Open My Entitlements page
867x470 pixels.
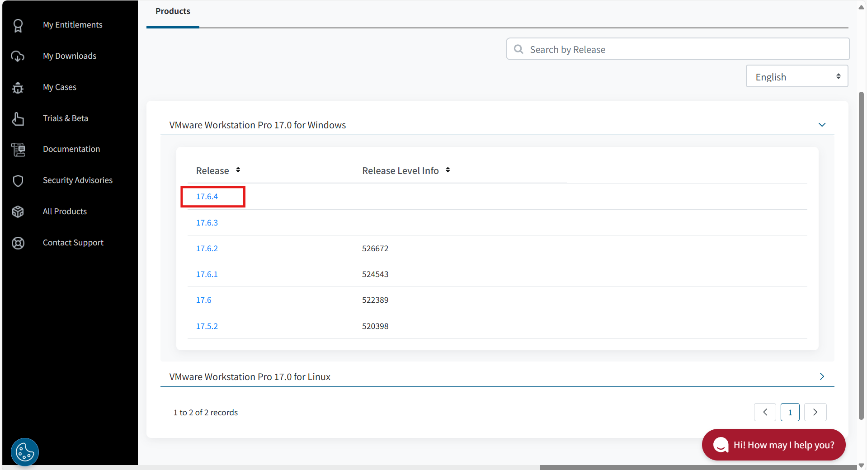[72, 25]
